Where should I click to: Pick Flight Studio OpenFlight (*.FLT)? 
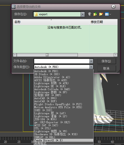[64, 104]
